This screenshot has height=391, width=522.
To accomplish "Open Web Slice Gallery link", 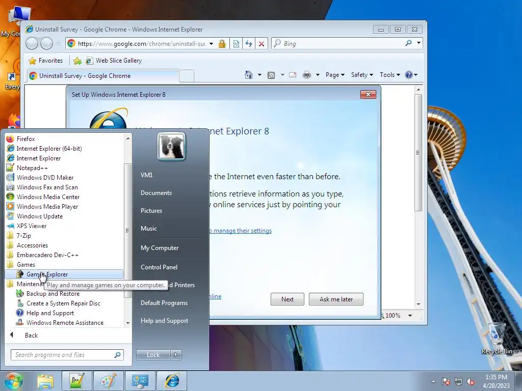I will 114,61.
